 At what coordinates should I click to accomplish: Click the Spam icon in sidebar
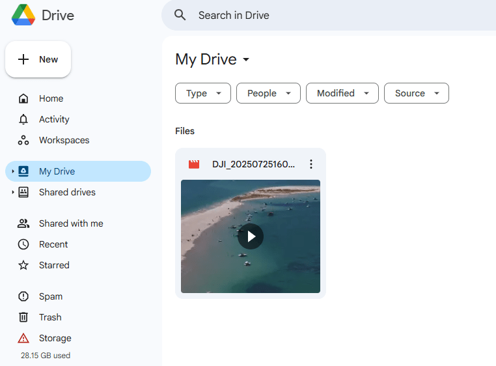23,296
